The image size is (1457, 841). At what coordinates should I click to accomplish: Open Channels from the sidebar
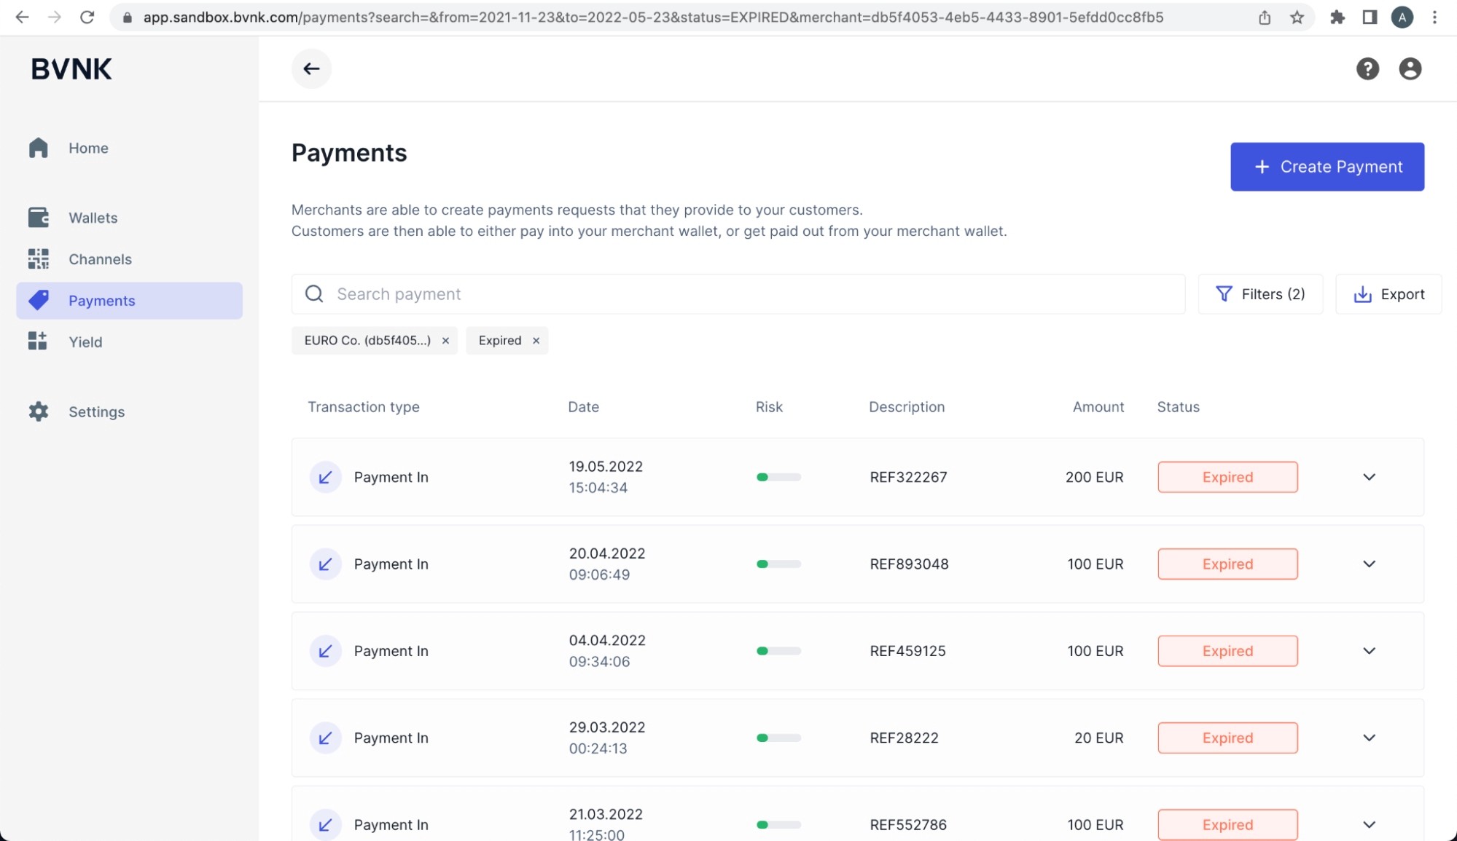[x=100, y=259]
